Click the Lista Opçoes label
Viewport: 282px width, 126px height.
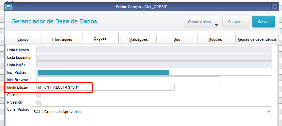18,50
